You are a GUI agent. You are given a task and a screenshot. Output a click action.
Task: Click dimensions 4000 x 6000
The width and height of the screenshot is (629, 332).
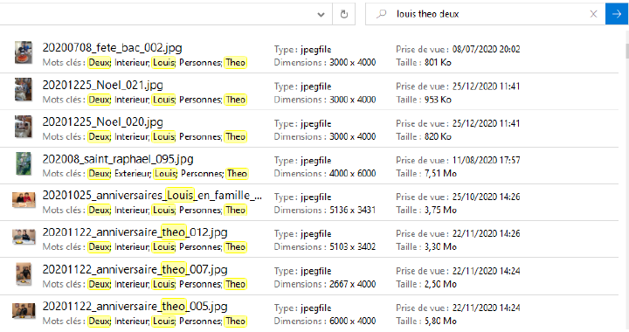[353, 174]
